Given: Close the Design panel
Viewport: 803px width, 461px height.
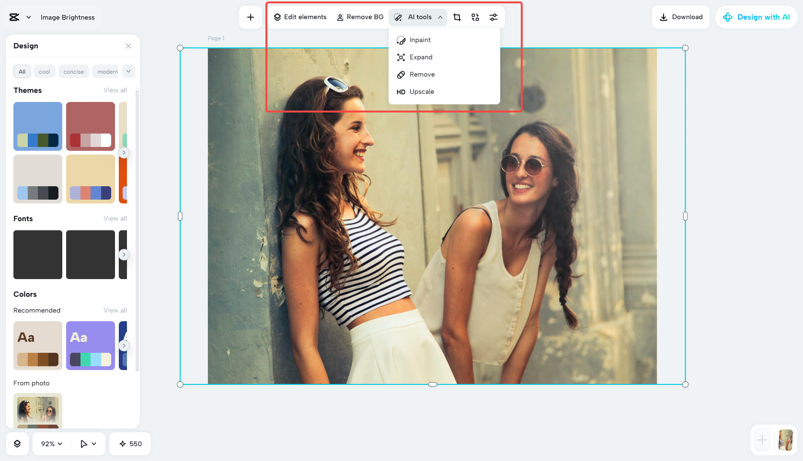Looking at the screenshot, I should (x=128, y=46).
